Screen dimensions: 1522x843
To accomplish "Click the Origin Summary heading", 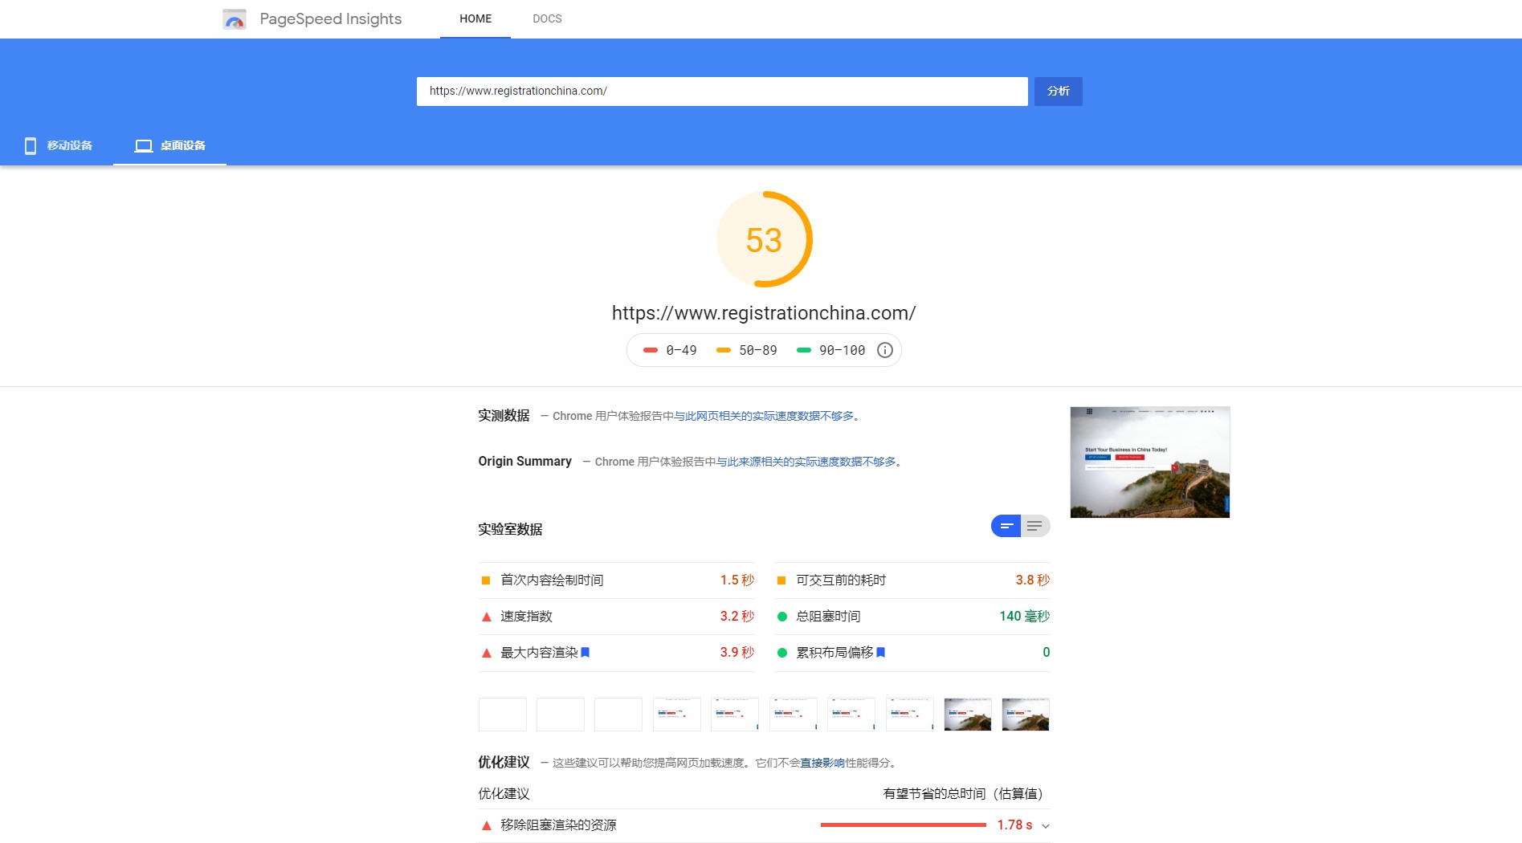I will 524,462.
